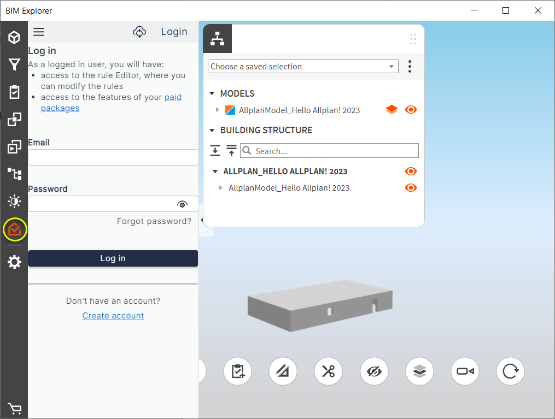Image resolution: width=555 pixels, height=419 pixels.
Task: Collapse the ALLPLAN_HELLO ALLPLAN! 2023 node
Action: 215,171
